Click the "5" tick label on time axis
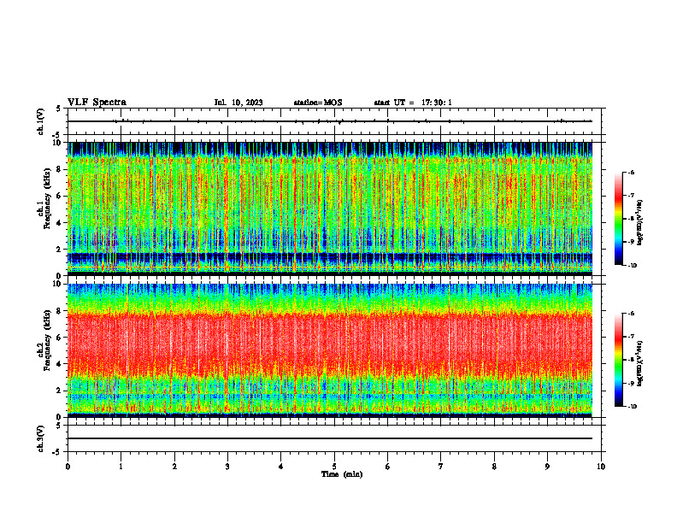 [334, 467]
